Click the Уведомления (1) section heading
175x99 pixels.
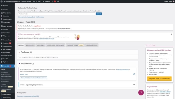[x=27, y=64]
